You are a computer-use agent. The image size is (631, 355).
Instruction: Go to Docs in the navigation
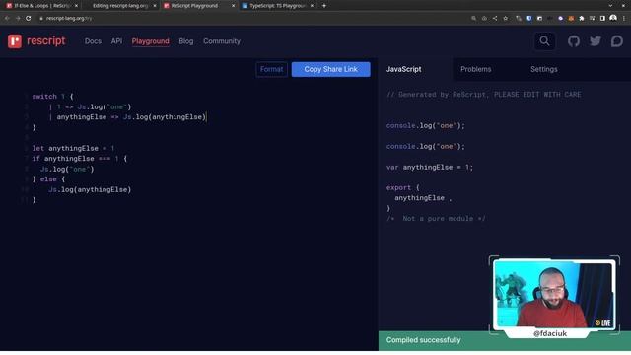[93, 41]
